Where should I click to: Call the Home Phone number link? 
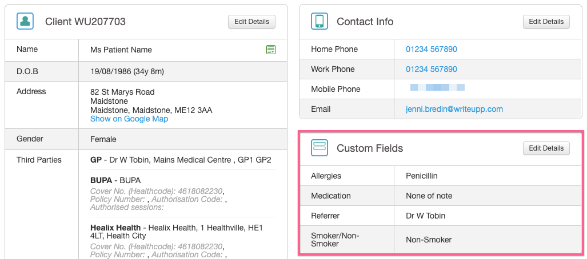coord(431,50)
